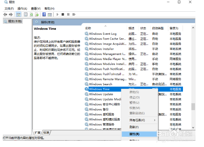Expand the 所有任务(K) submenu arrow
Screen dimensions: 204x147
[154, 120]
